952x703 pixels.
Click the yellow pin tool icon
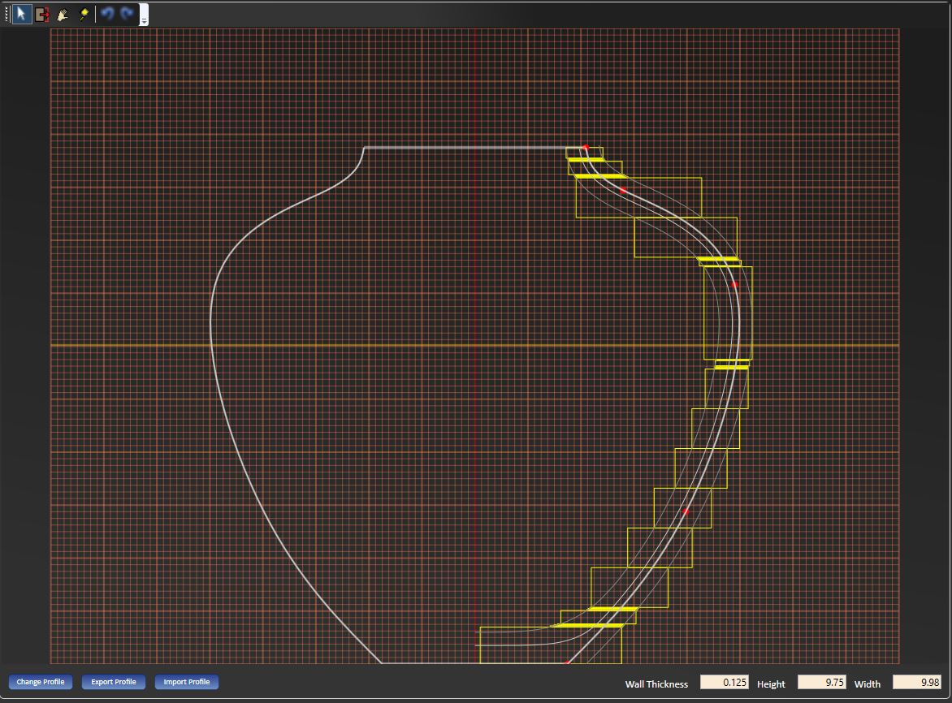[84, 14]
